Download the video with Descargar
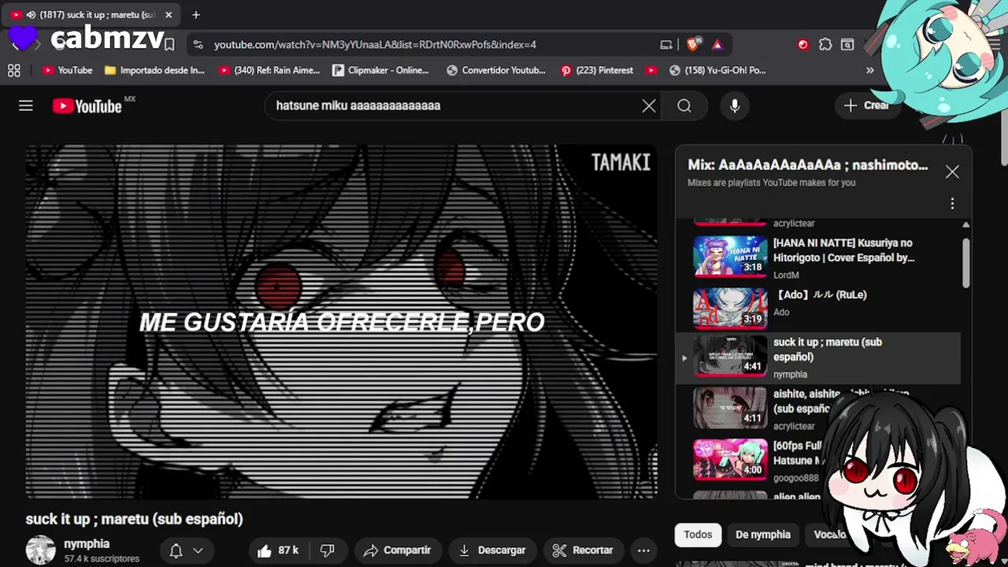Viewport: 1008px width, 567px height. 492,550
